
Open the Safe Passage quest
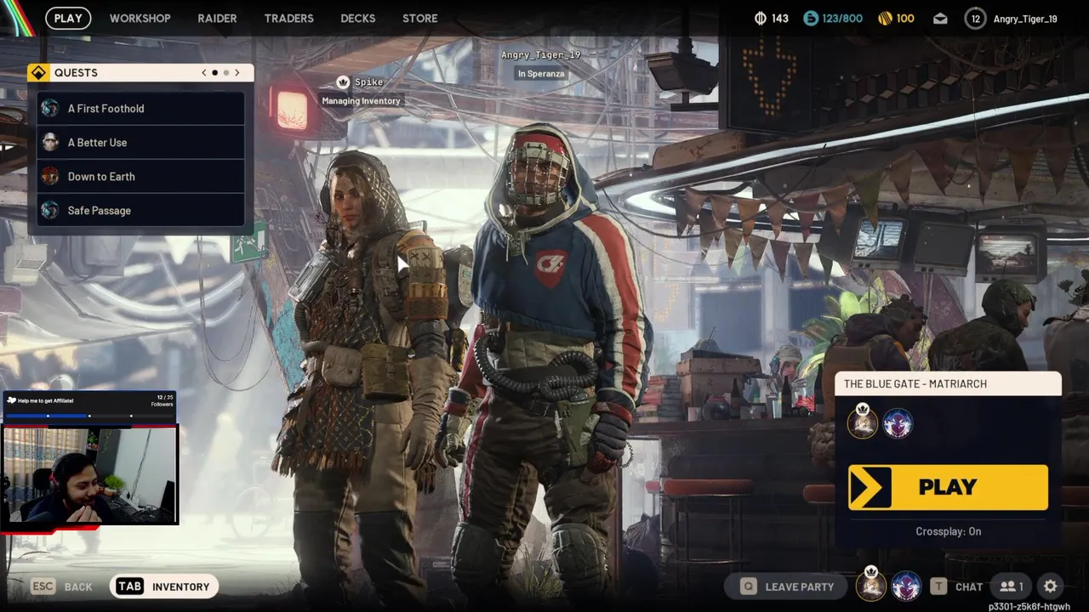click(140, 210)
